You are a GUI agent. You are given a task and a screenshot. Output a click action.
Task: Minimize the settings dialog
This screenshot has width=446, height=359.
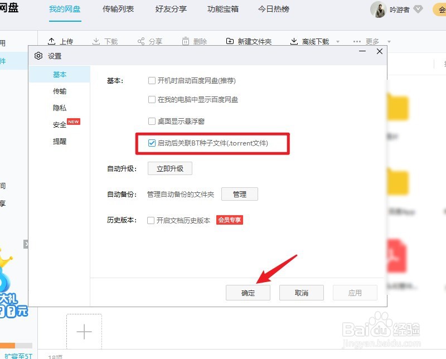point(362,51)
